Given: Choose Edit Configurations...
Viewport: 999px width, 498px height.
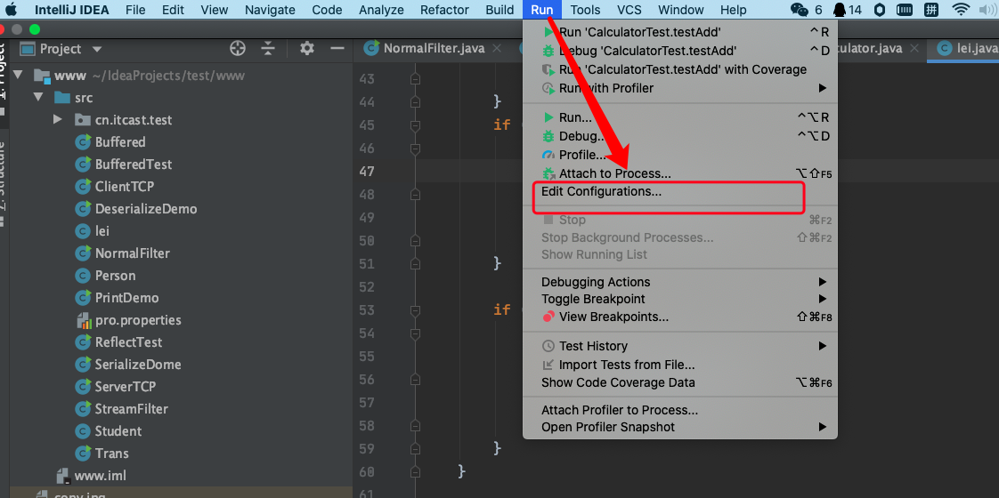Looking at the screenshot, I should pyautogui.click(x=680, y=191).
